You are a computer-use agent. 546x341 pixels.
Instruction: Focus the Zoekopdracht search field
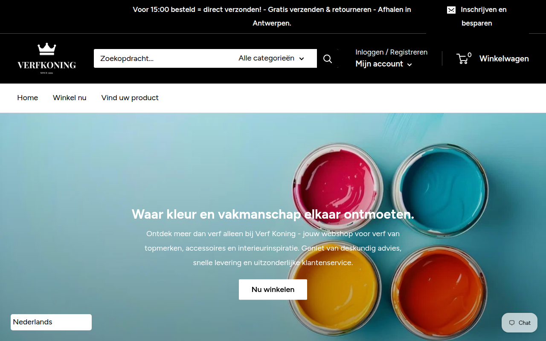click(163, 58)
